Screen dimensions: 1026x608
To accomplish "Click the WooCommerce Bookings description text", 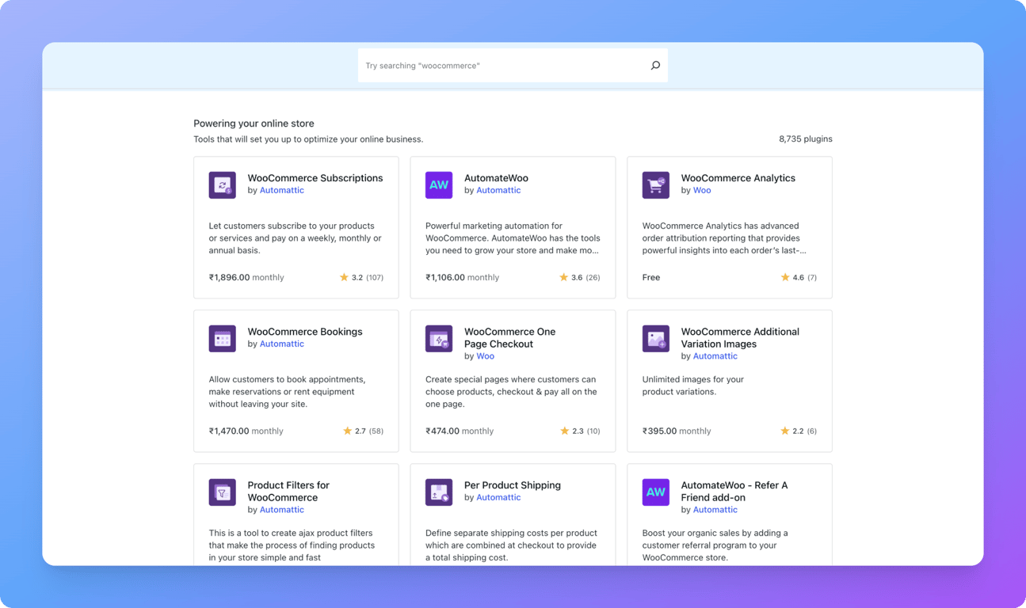I will point(288,392).
